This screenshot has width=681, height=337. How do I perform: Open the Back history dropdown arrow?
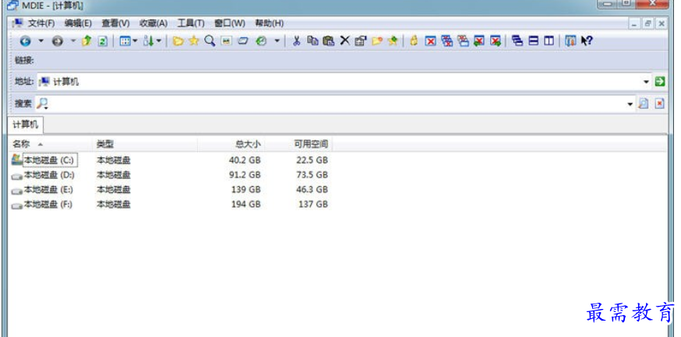[x=41, y=41]
